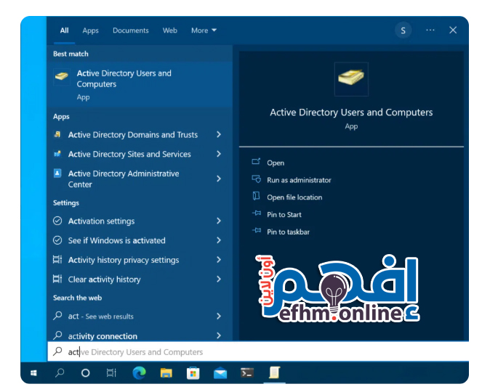Switch to the Documents tab

[130, 30]
